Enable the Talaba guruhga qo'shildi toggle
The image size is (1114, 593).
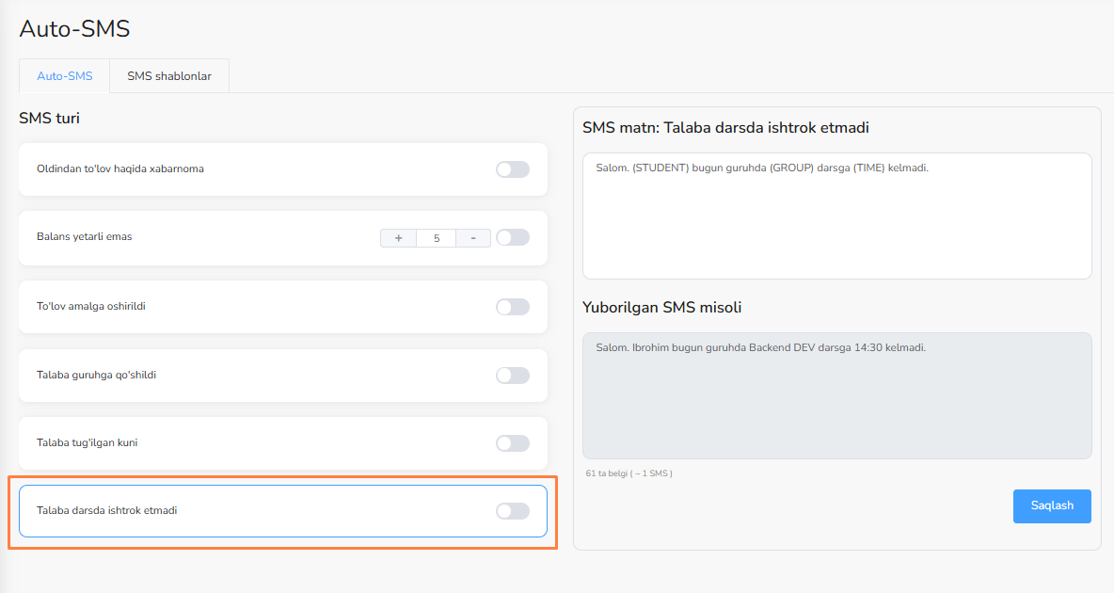coord(512,376)
